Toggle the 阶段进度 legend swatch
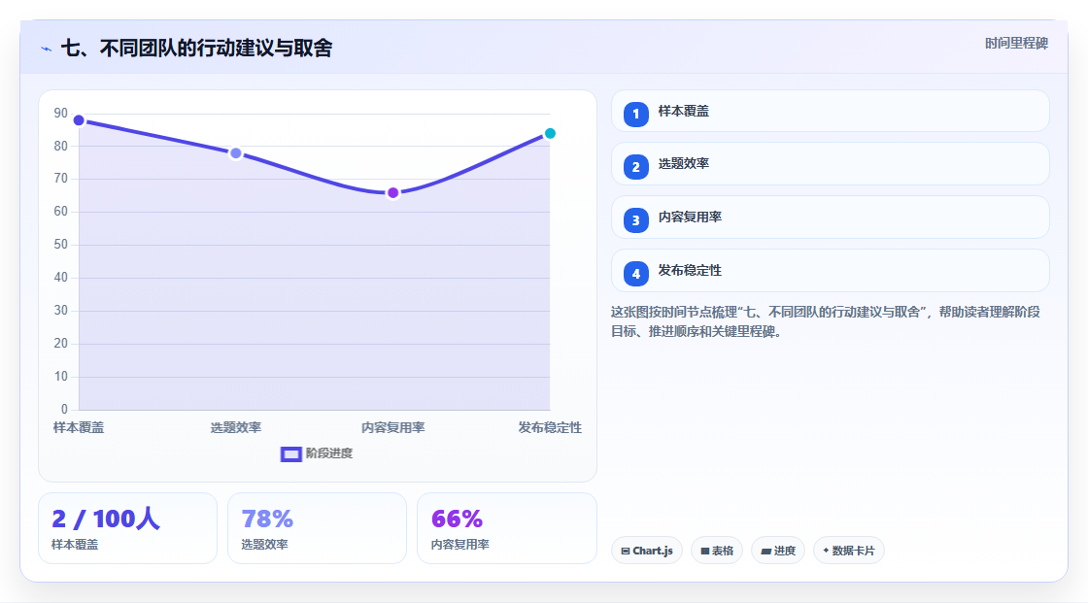 pos(290,453)
